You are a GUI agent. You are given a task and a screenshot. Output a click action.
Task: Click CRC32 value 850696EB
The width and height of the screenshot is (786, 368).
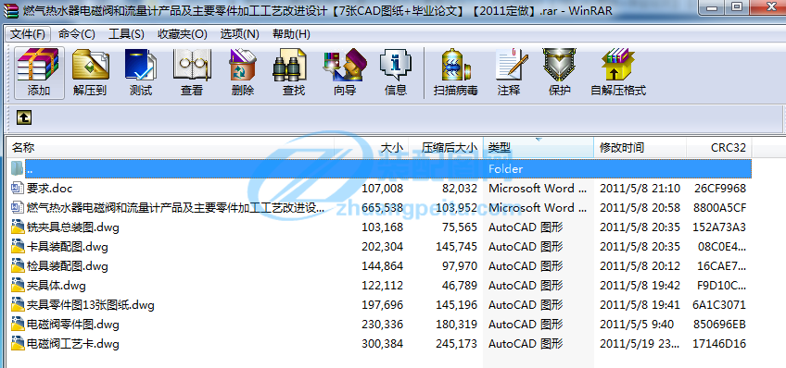[x=720, y=325]
